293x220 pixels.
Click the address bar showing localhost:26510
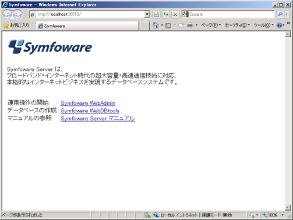(x=87, y=15)
